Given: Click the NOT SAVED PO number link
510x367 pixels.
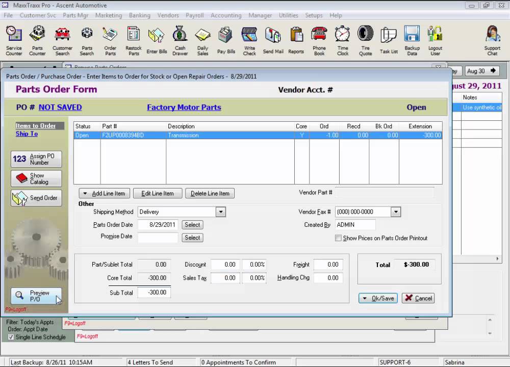Looking at the screenshot, I should point(60,107).
